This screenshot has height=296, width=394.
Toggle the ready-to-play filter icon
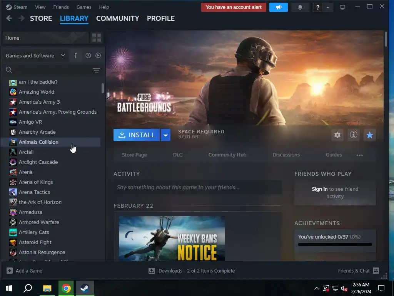pos(98,55)
